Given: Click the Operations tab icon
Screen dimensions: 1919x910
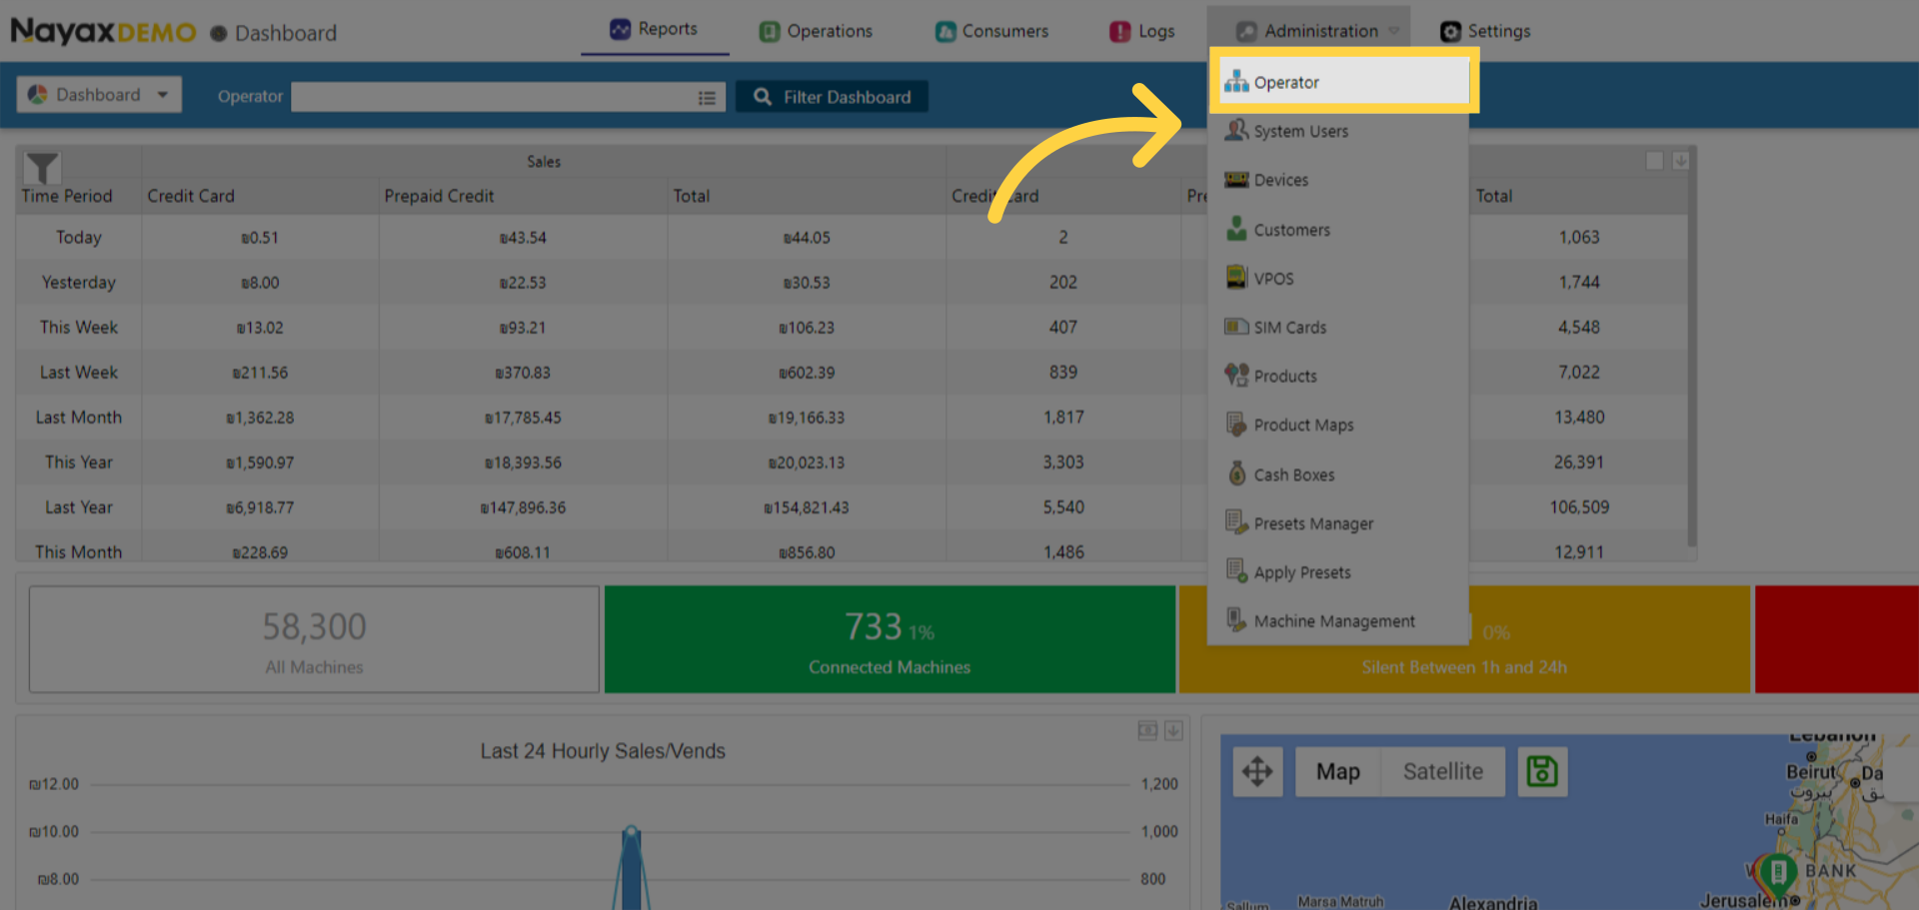Looking at the screenshot, I should coord(769,31).
